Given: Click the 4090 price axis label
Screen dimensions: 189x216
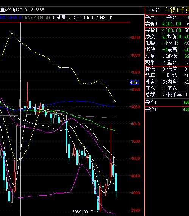Looking at the screenshot, I should 135,38.
